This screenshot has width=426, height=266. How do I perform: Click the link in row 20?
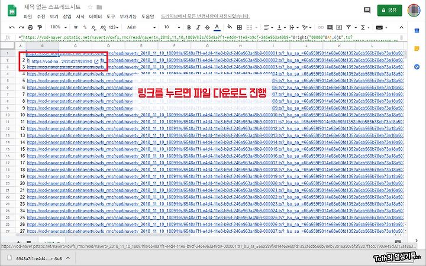(x=215, y=183)
